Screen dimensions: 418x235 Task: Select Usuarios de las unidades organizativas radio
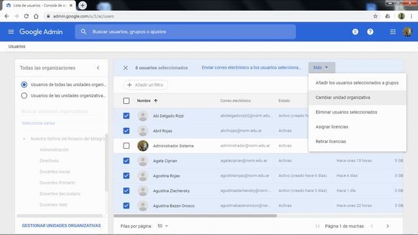point(24,96)
